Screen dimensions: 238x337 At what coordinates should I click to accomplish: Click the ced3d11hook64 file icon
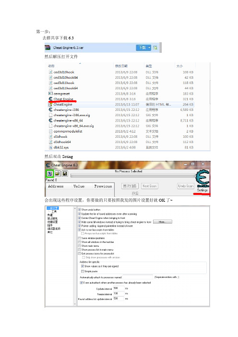[50, 88]
